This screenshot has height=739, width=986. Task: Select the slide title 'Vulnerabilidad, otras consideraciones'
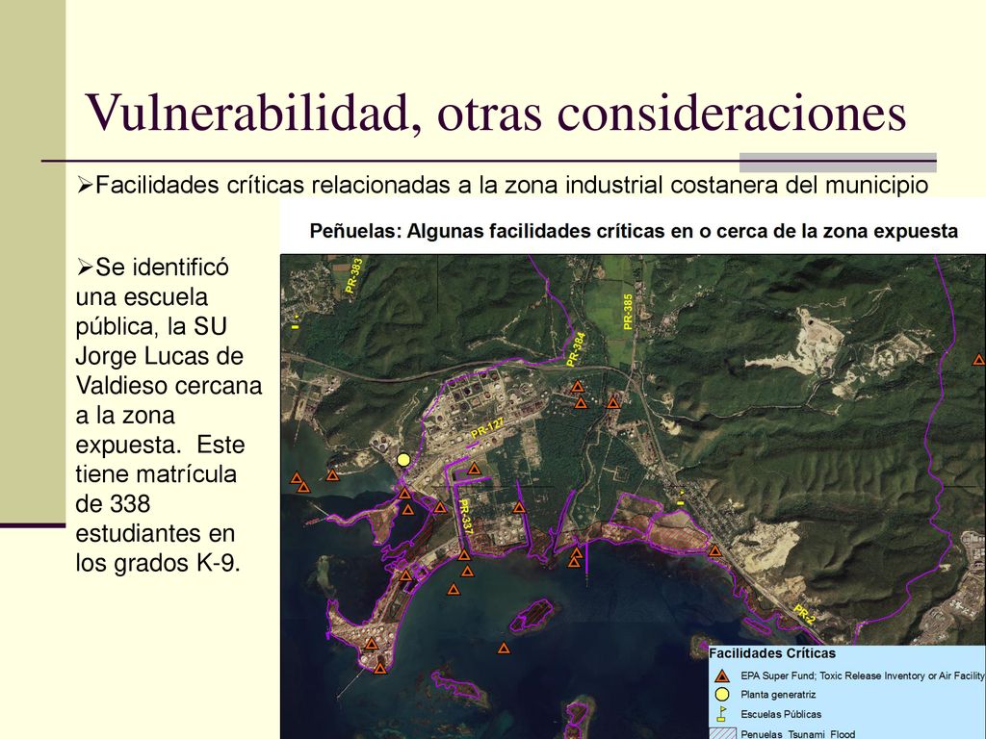pos(496,113)
